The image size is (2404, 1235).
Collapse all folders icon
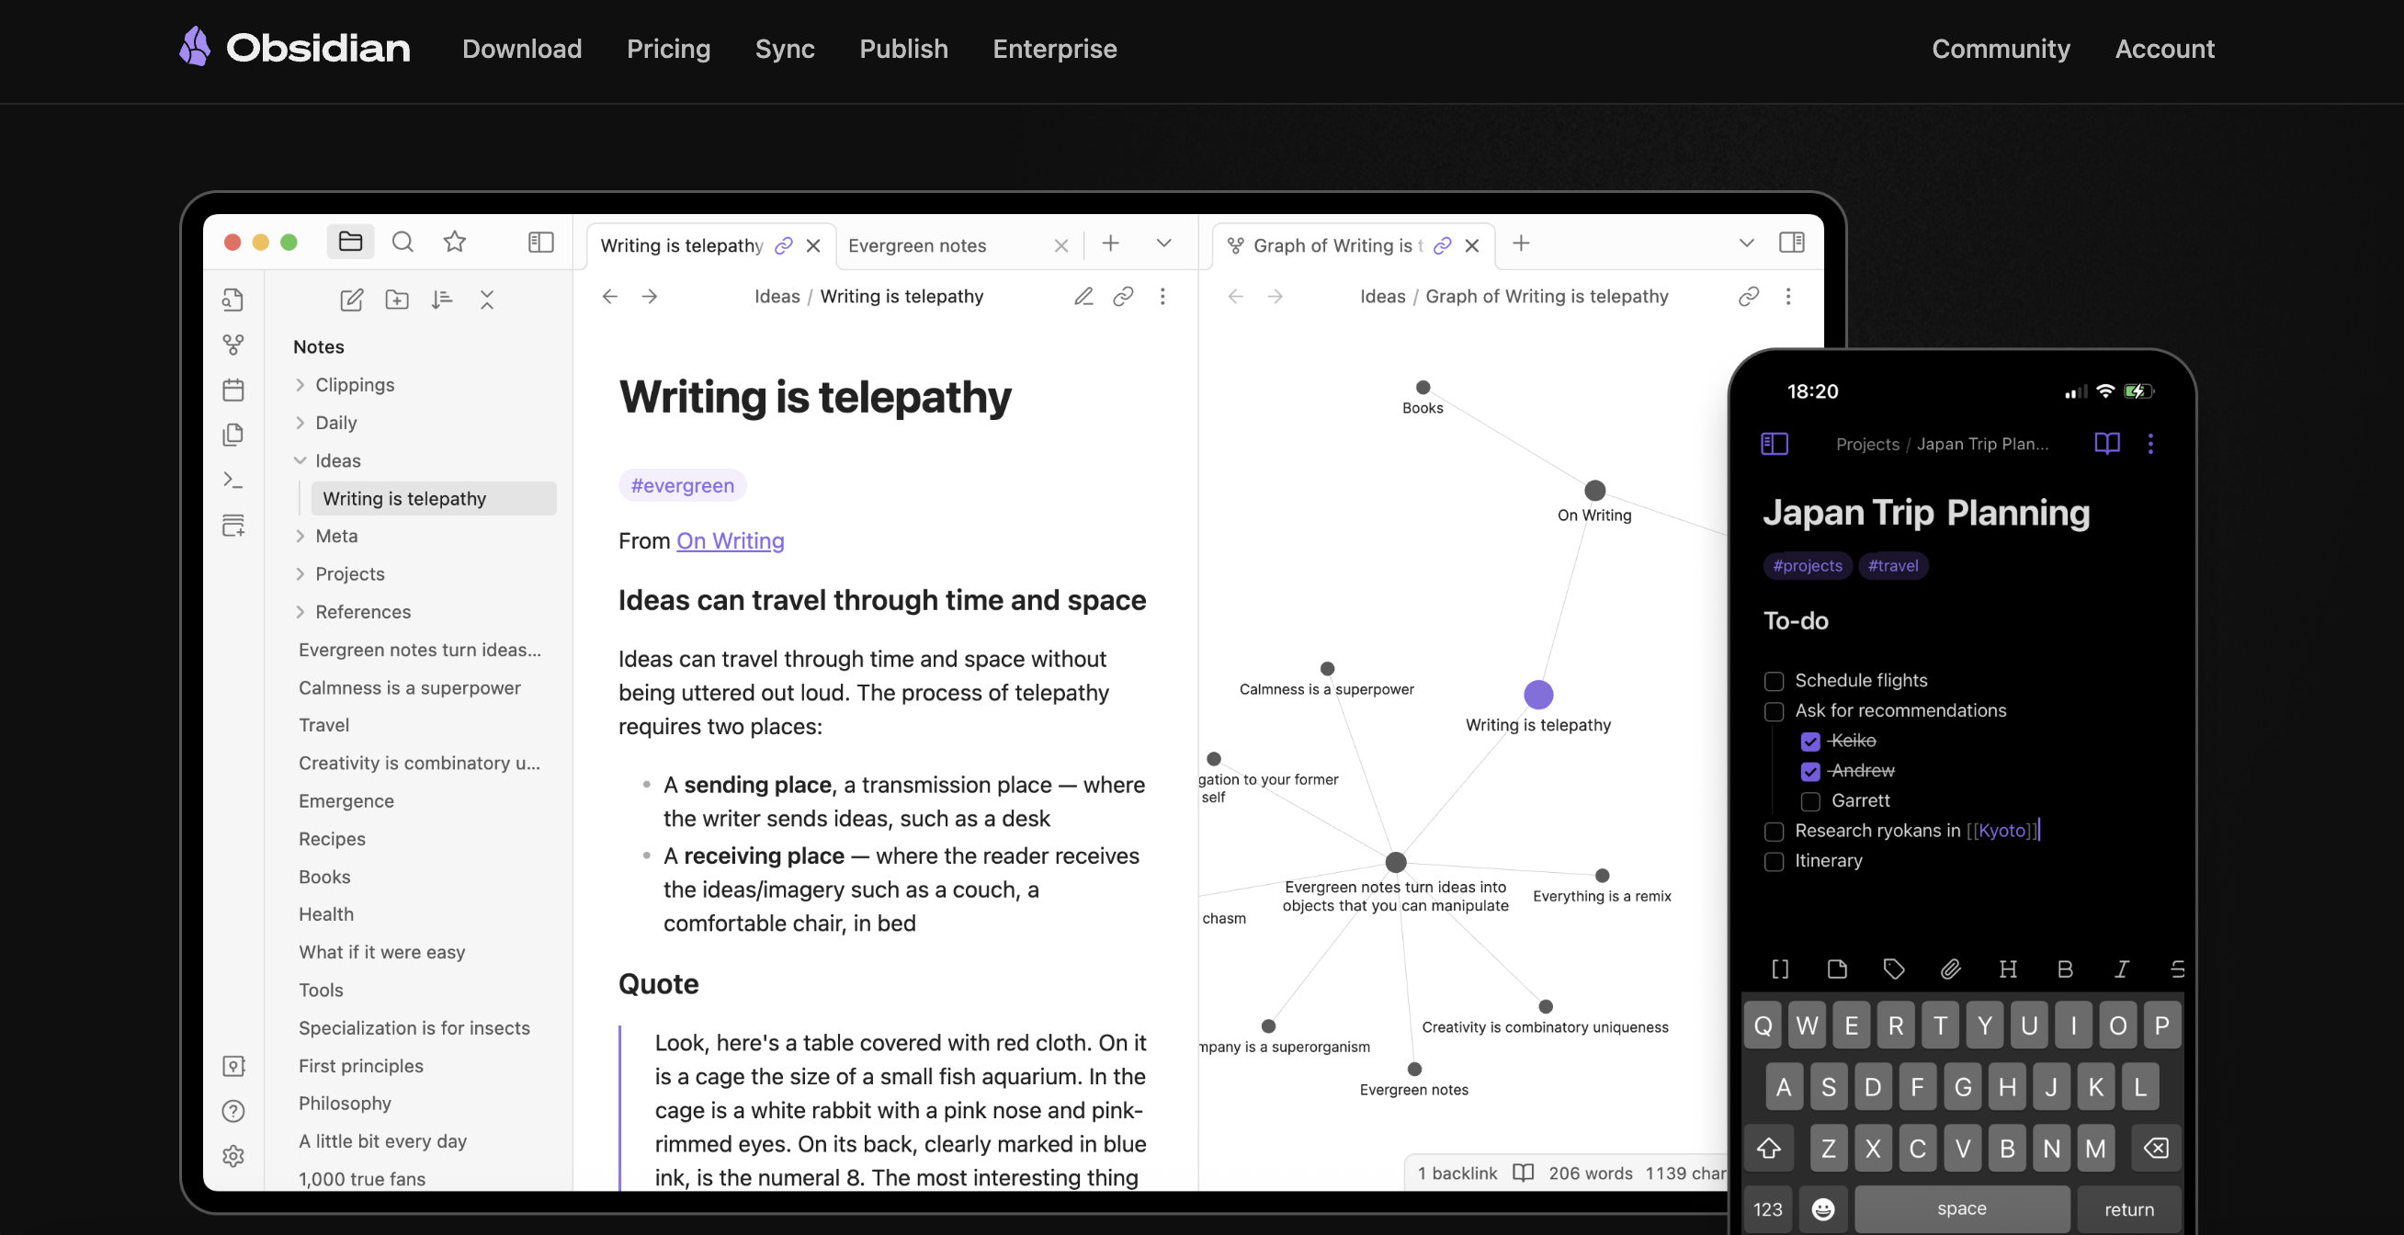point(486,300)
